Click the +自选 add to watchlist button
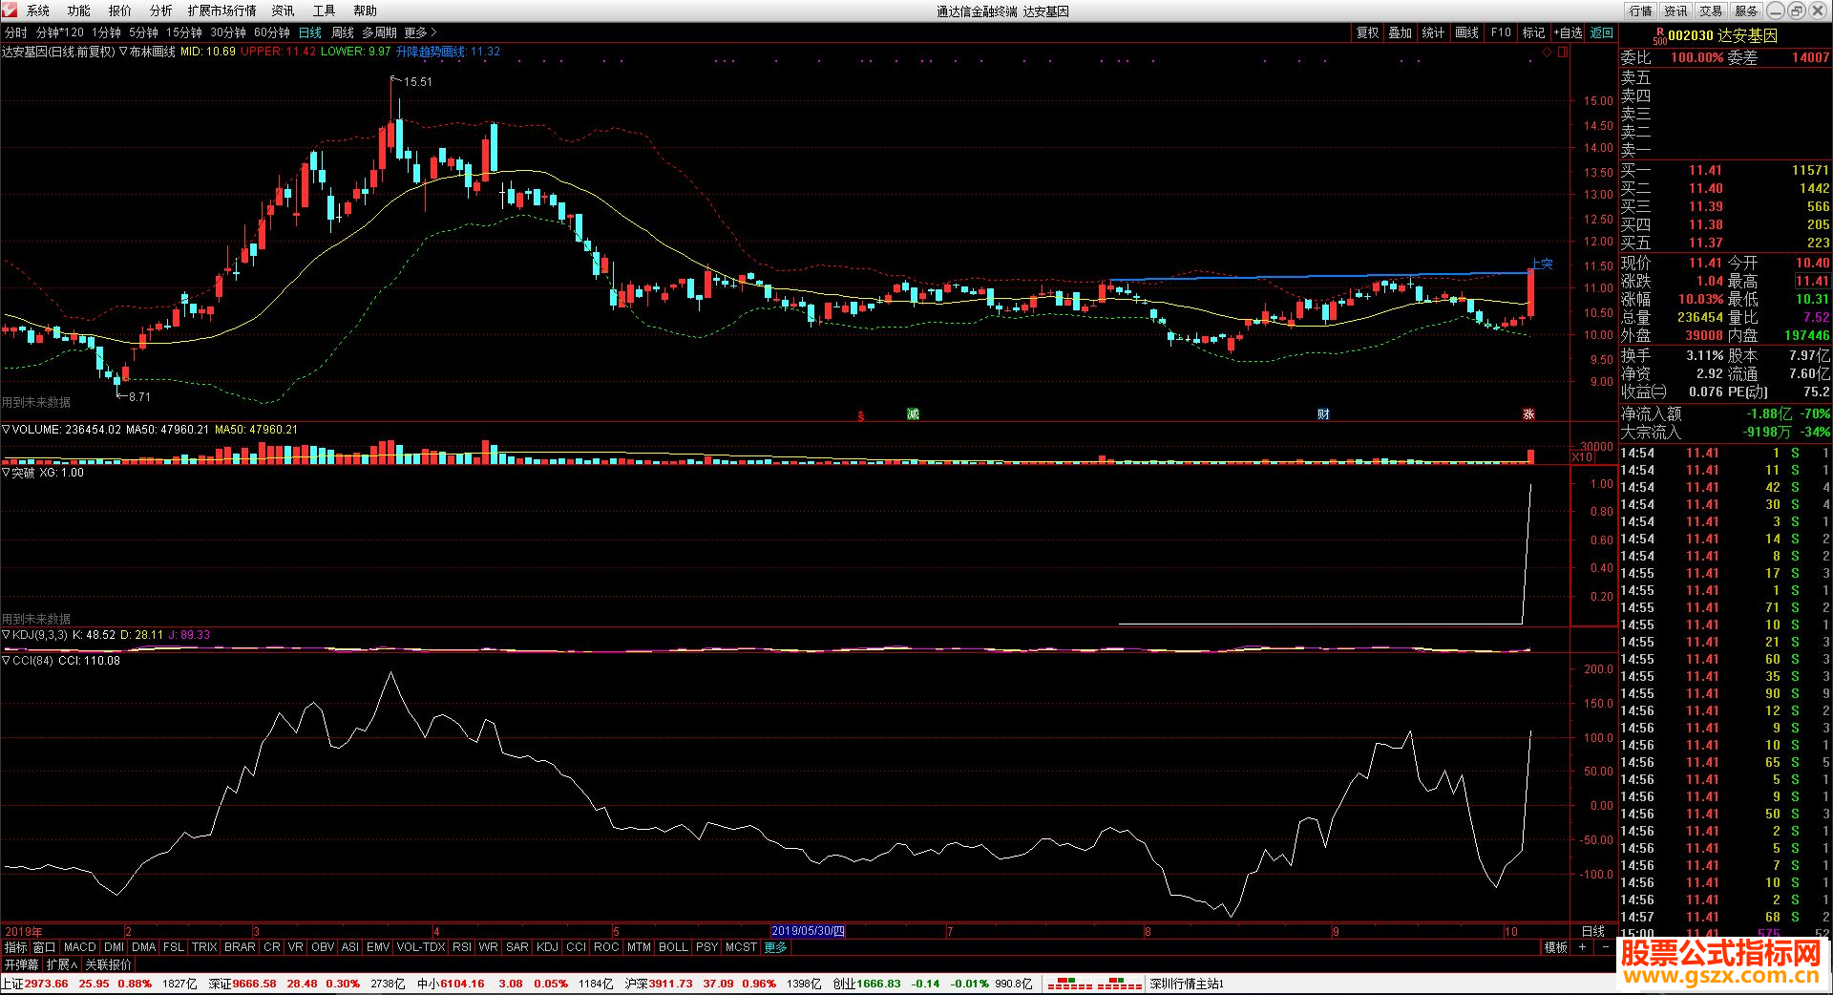The image size is (1833, 995). pos(1568,32)
